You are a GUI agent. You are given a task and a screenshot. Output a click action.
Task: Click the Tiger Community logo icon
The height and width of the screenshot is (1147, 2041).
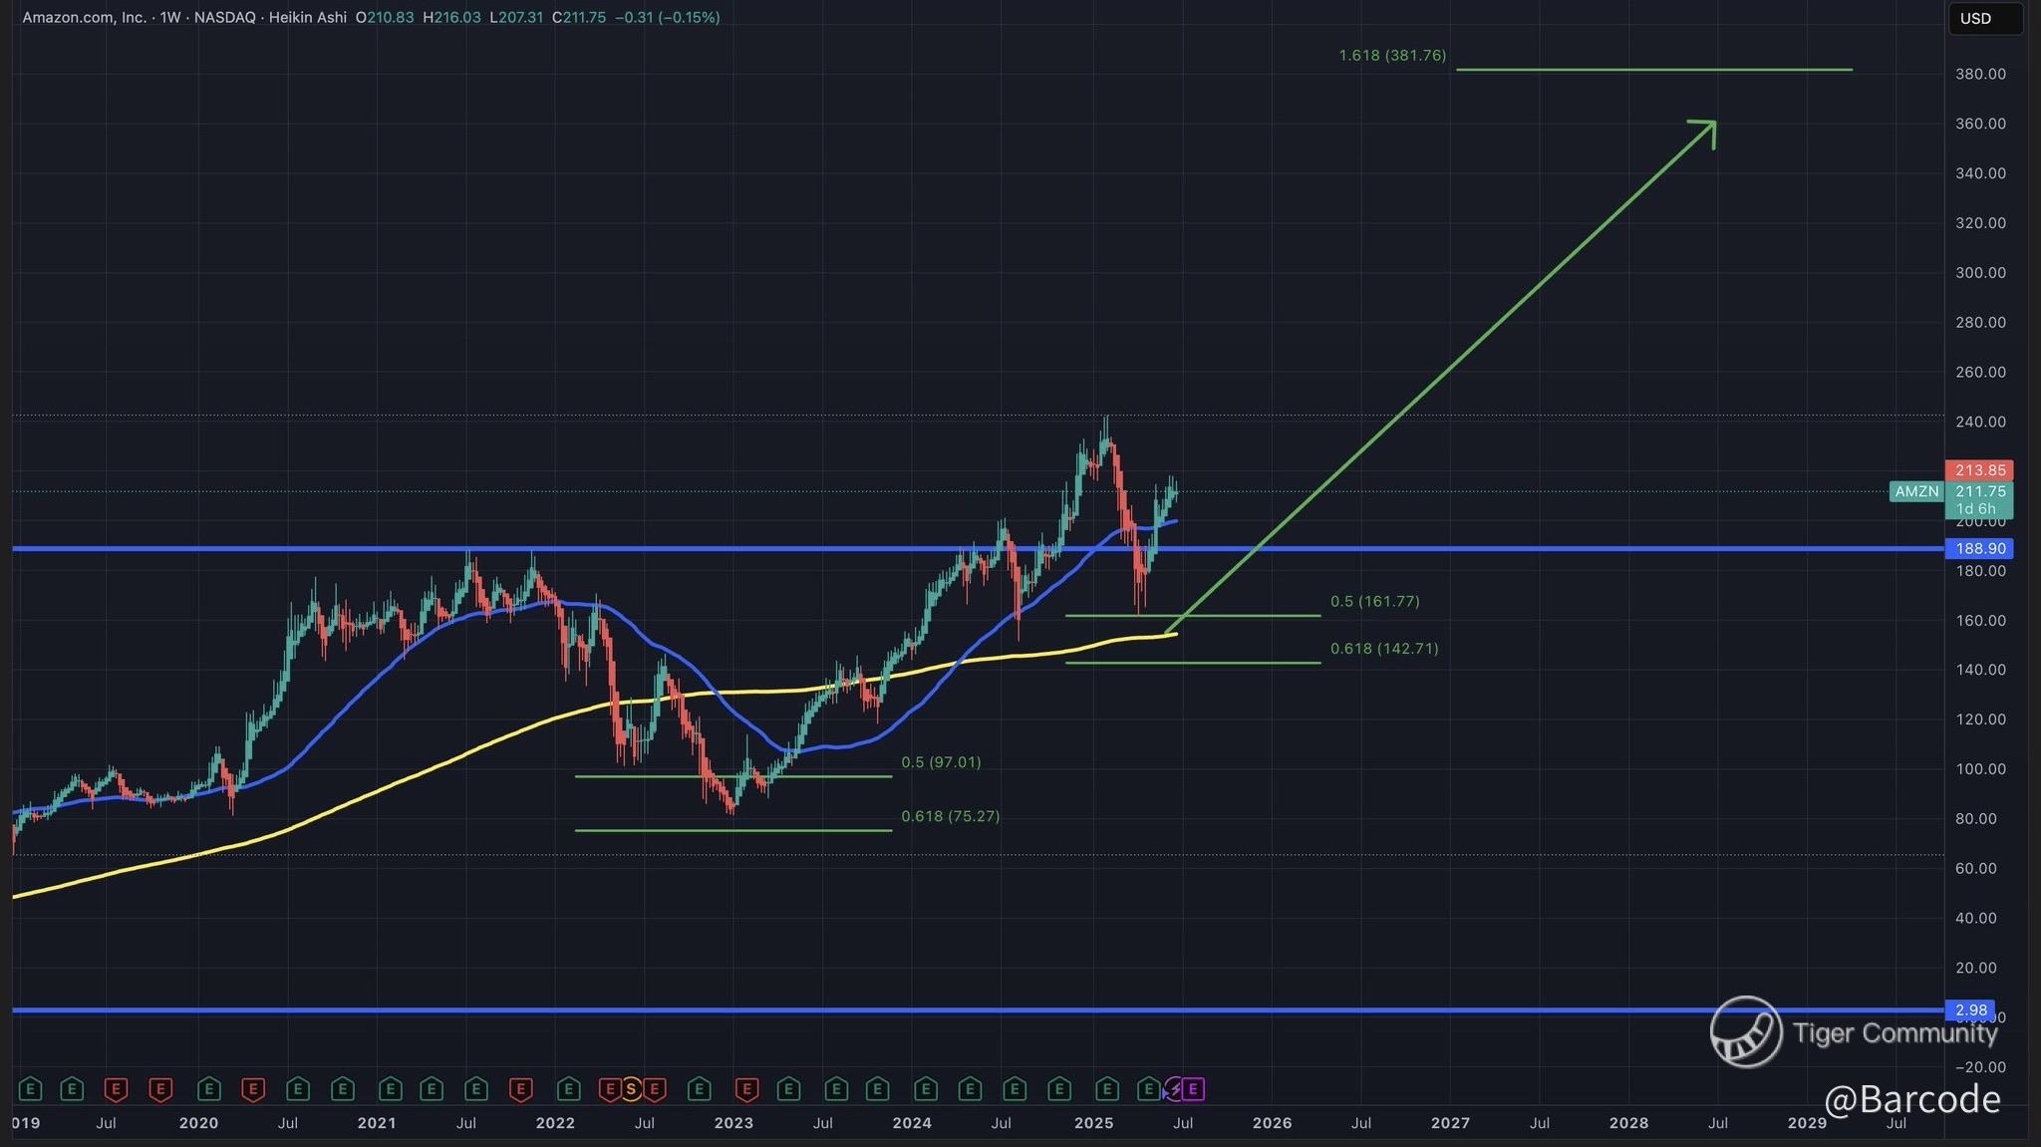point(1746,1031)
